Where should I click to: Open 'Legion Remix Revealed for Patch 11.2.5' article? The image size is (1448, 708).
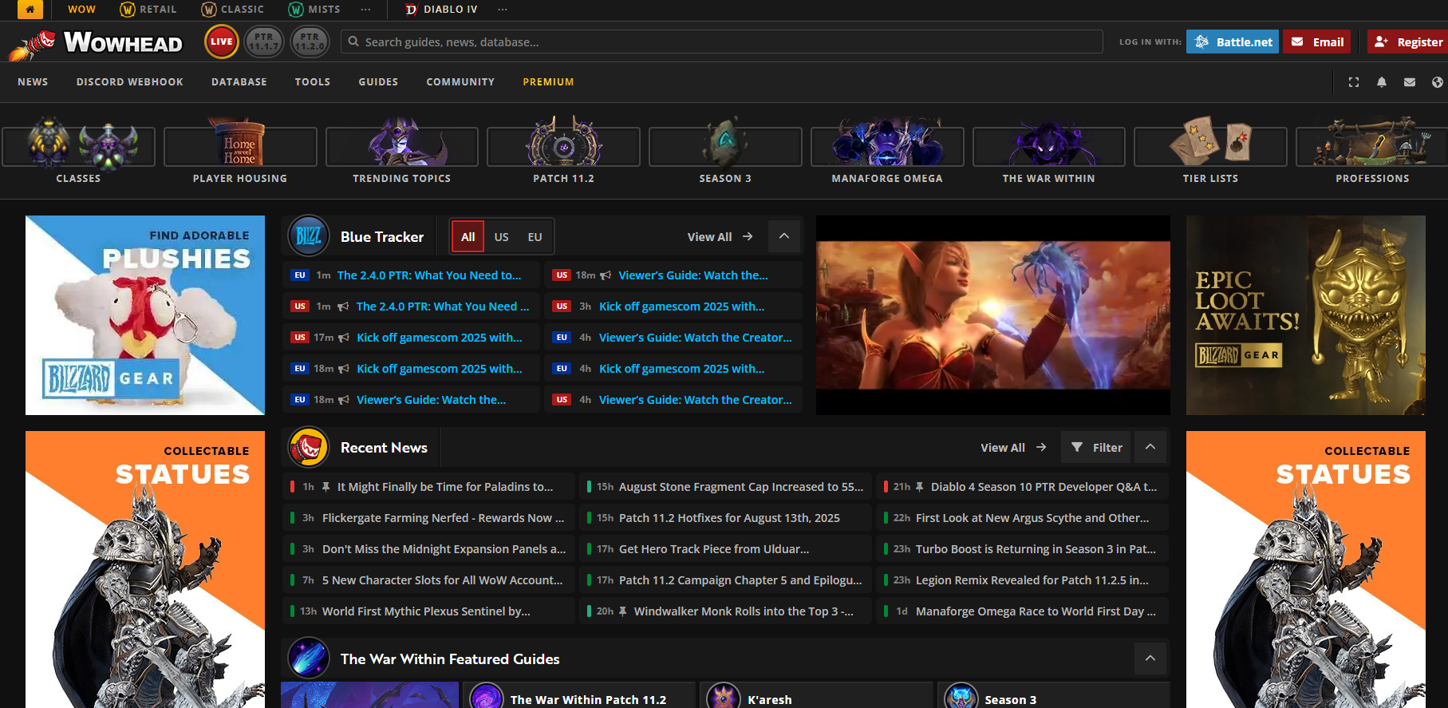point(1032,579)
